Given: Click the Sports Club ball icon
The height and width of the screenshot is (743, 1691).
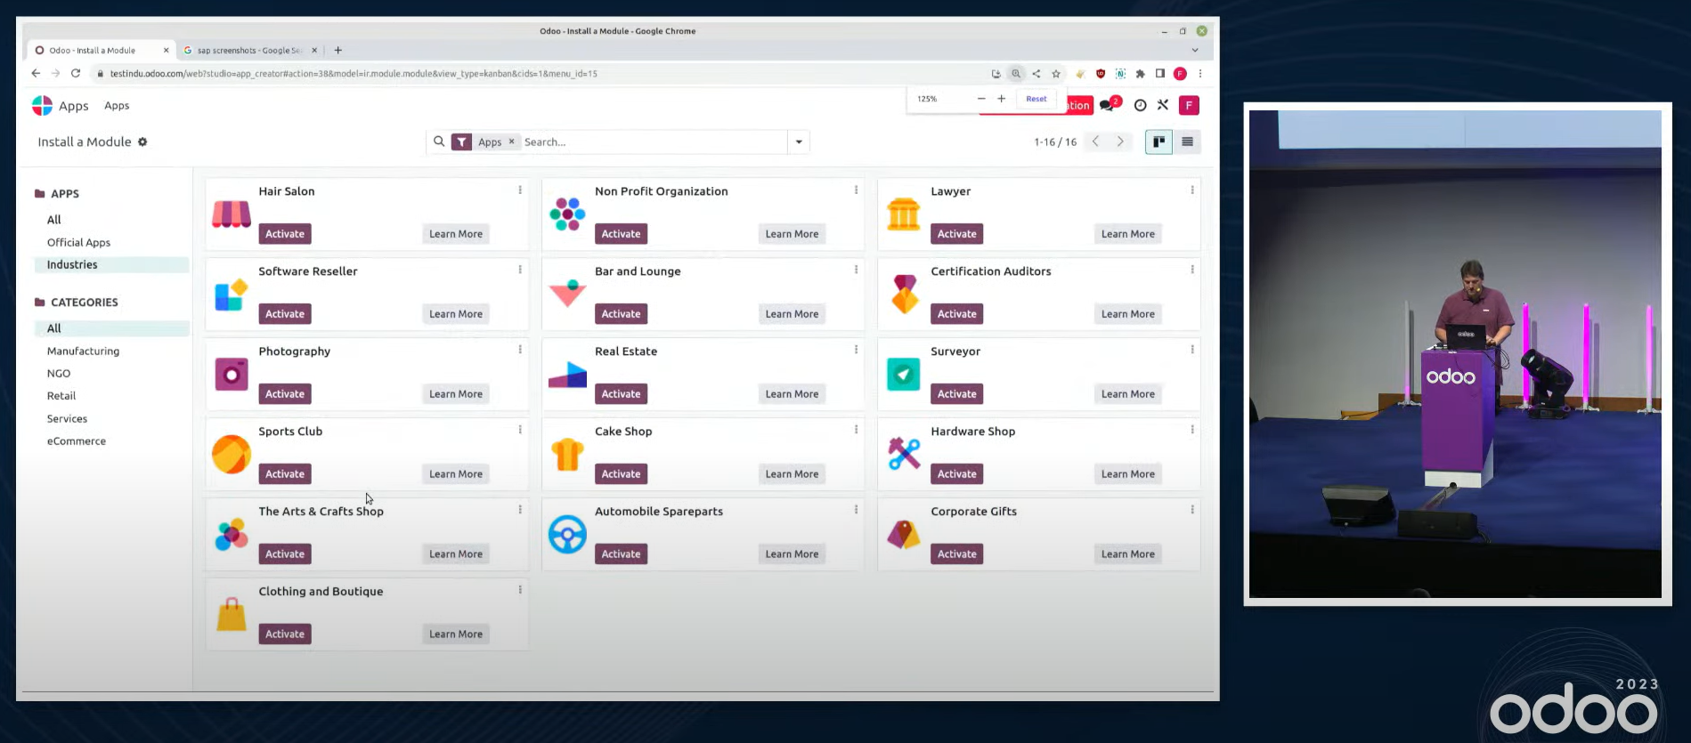Looking at the screenshot, I should (232, 455).
